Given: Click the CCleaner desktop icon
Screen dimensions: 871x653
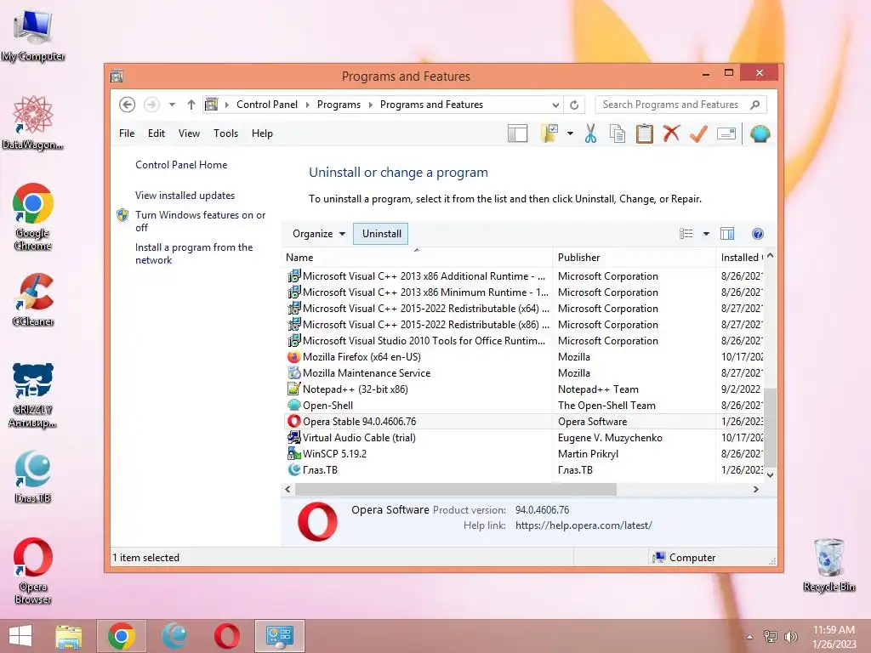Looking at the screenshot, I should (33, 300).
